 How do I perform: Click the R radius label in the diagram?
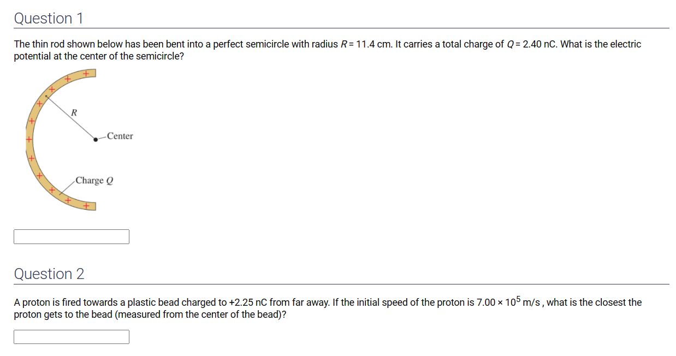coord(73,111)
